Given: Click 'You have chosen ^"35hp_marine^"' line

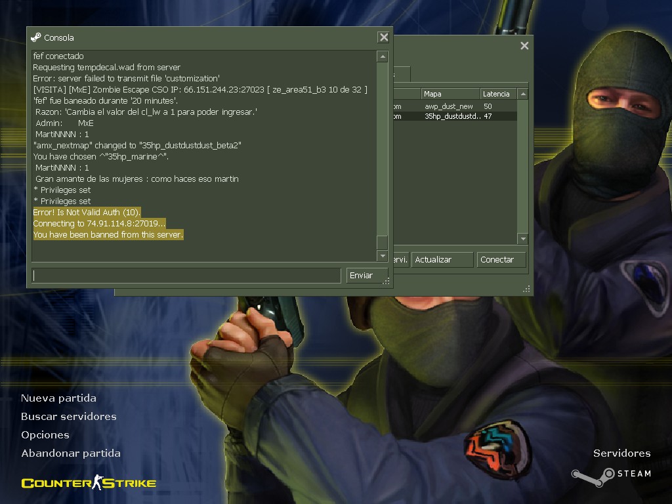Looking at the screenshot, I should click(x=100, y=156).
